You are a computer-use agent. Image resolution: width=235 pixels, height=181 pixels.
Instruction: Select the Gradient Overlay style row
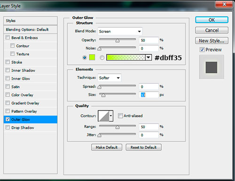point(31,103)
